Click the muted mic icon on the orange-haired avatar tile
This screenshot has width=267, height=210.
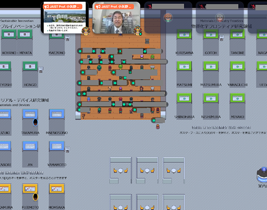click(150, 7)
